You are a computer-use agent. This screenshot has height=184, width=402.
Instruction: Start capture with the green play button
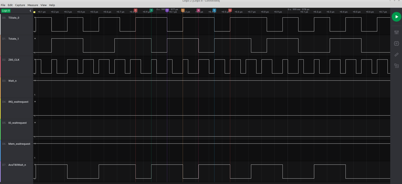pos(396,17)
